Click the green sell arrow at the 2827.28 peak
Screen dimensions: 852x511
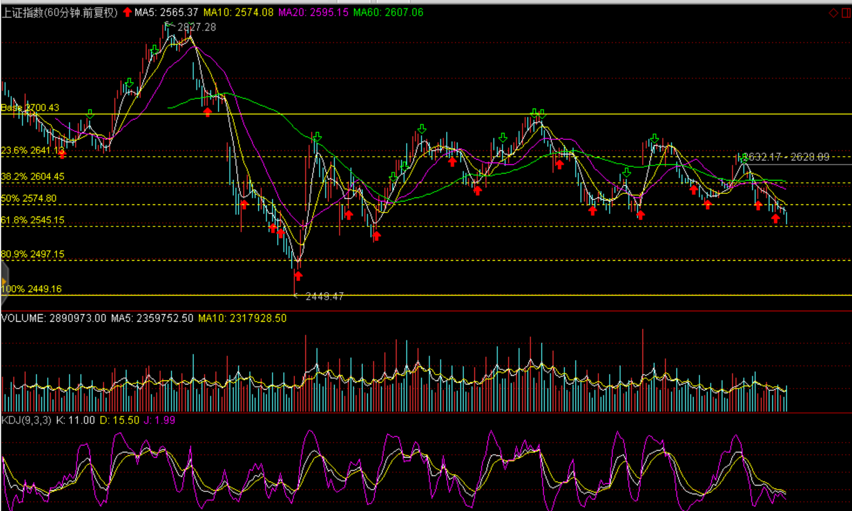(x=168, y=26)
